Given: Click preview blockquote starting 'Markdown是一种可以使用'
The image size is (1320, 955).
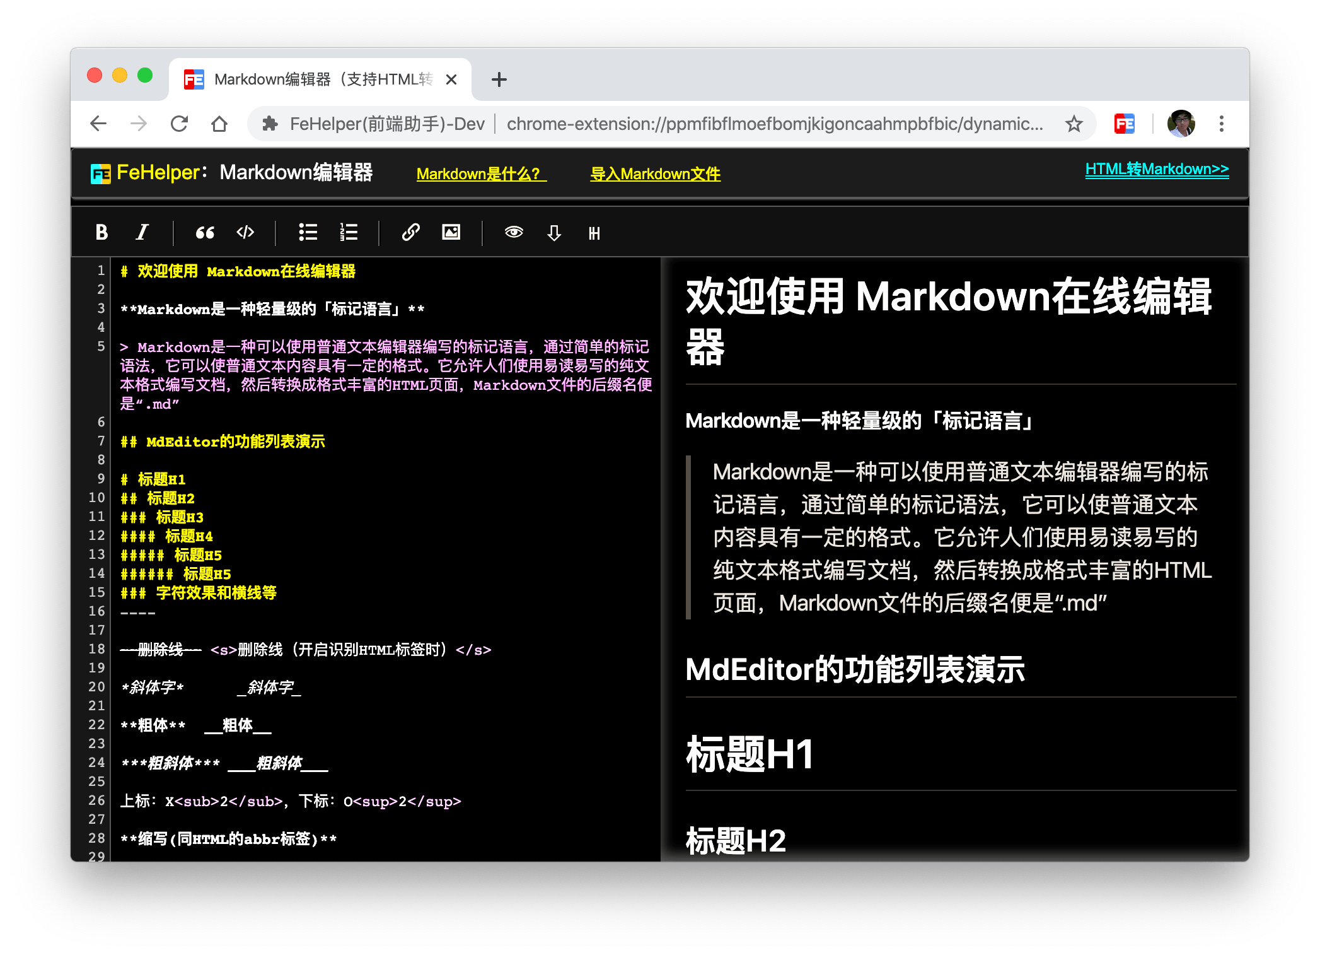Looking at the screenshot, I should click(962, 537).
